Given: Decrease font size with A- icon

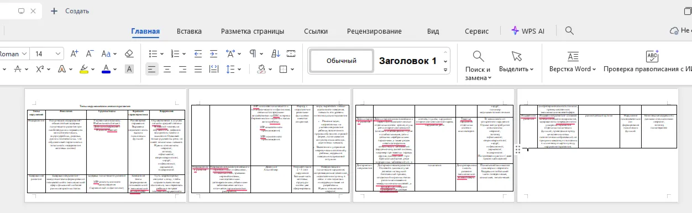Looking at the screenshot, I should [90, 54].
